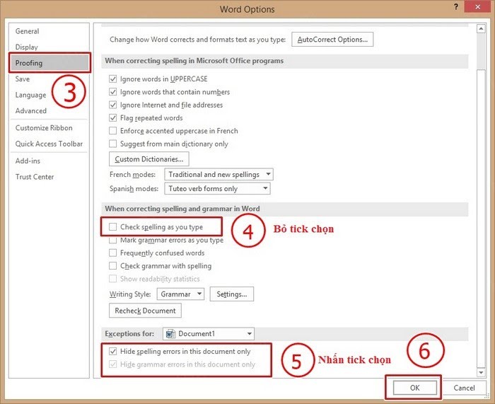Image resolution: width=495 pixels, height=404 pixels.
Task: Open the Trust Center category
Action: click(x=35, y=177)
